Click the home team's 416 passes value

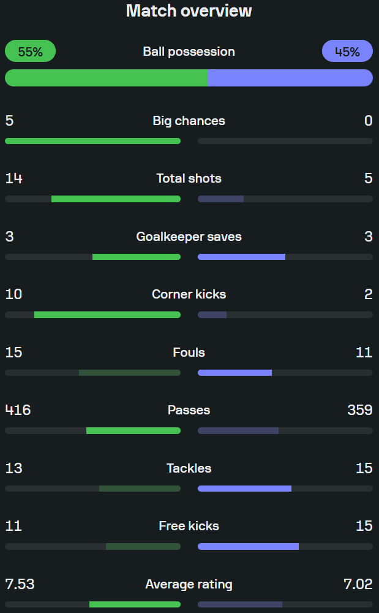pyautogui.click(x=18, y=410)
